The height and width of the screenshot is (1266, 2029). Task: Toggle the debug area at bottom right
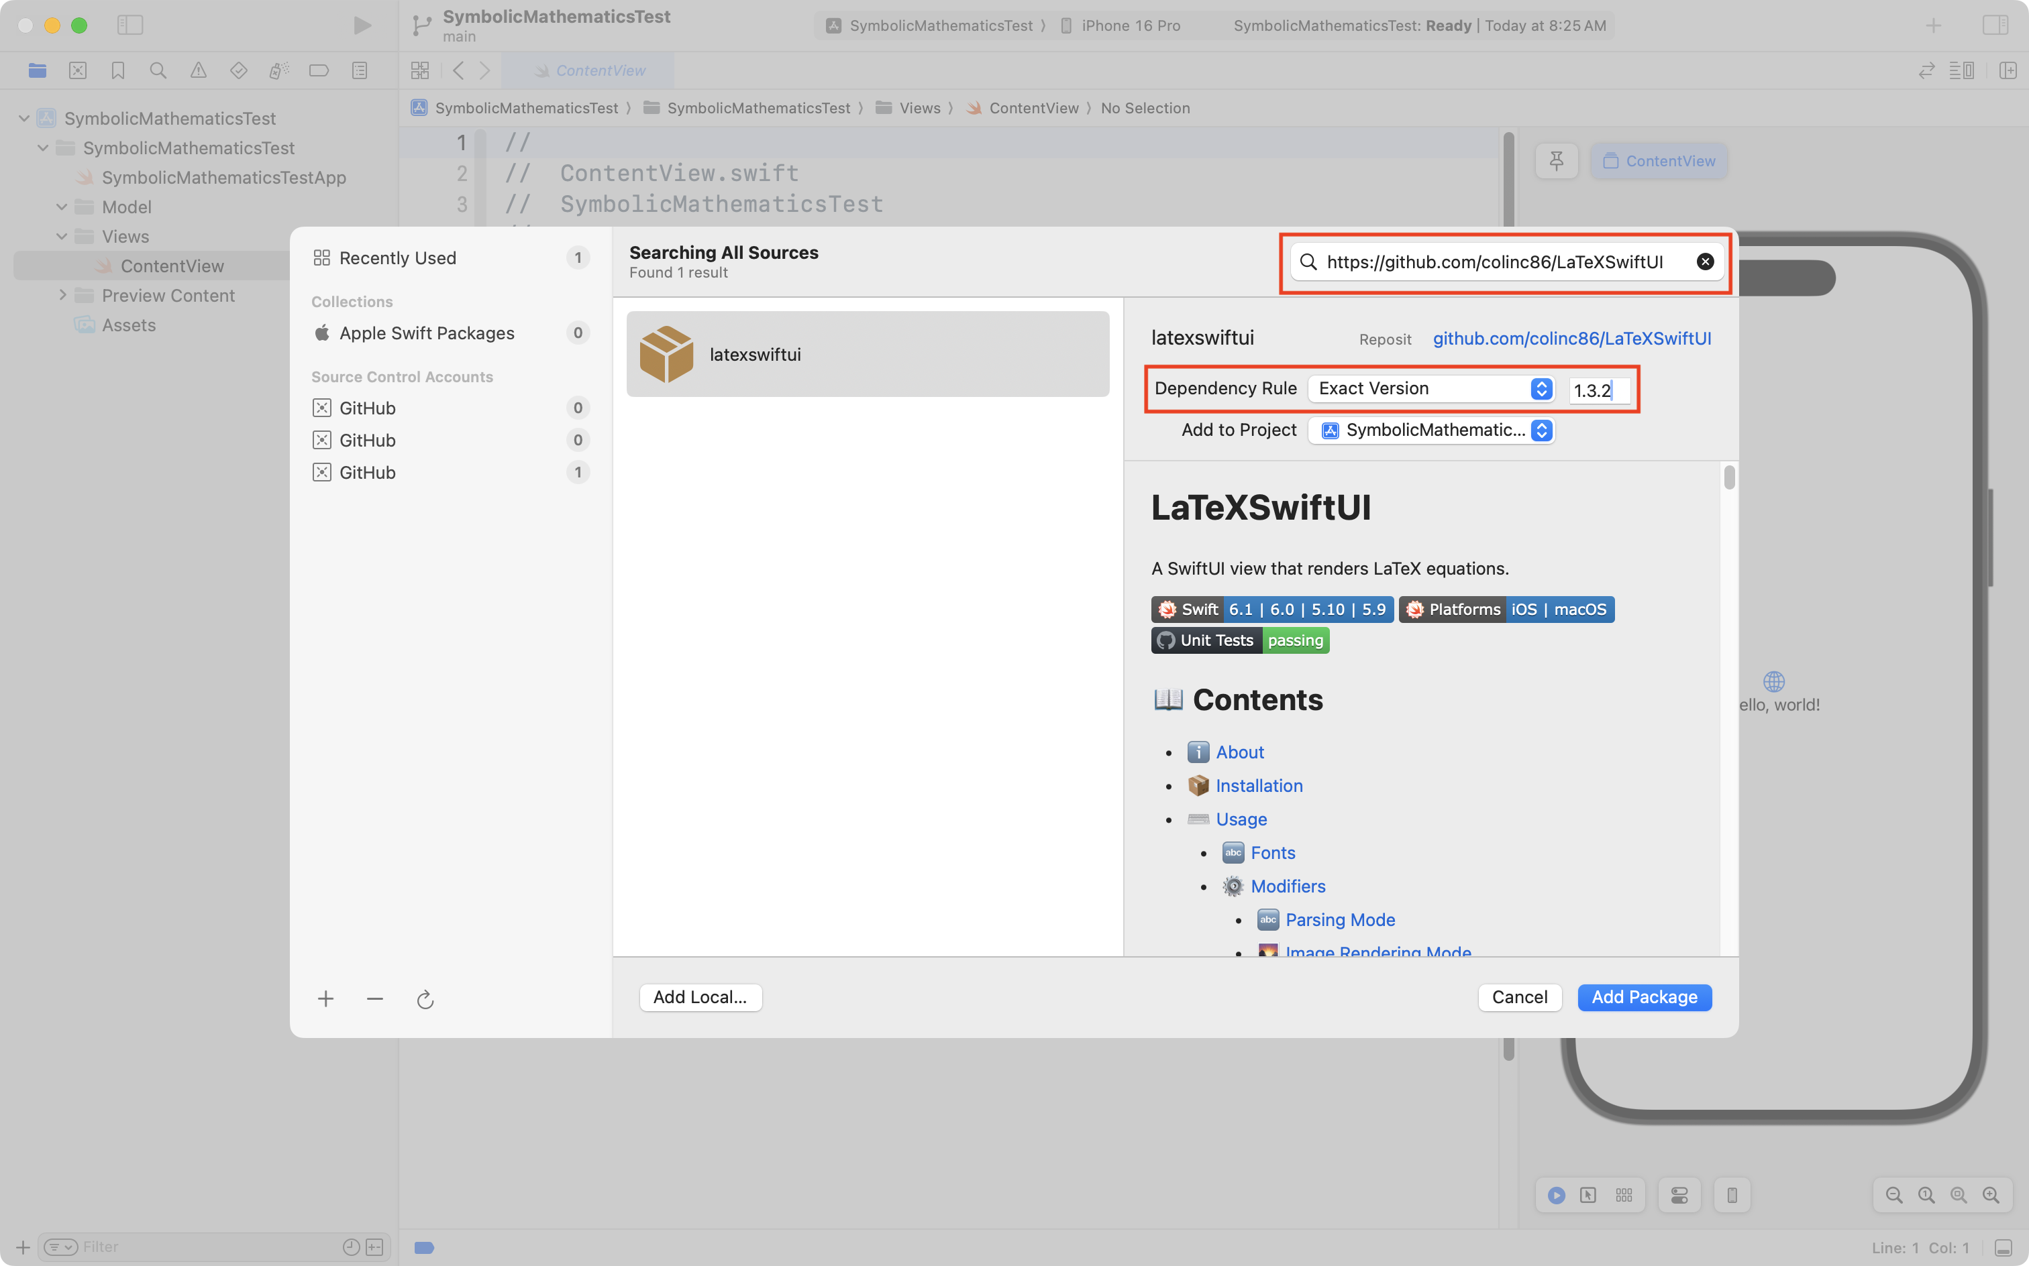coord(2003,1247)
